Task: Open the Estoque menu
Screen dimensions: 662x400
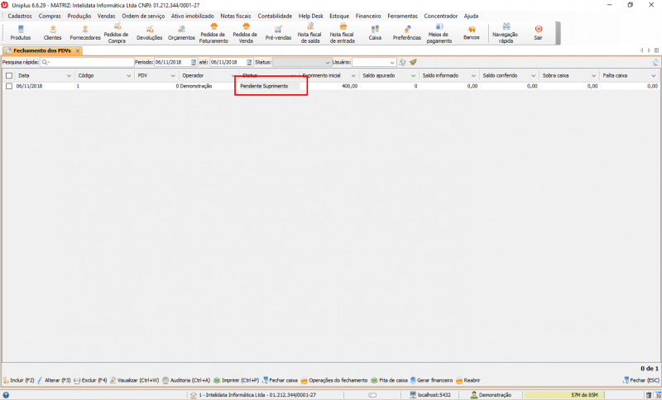Action: (339, 16)
